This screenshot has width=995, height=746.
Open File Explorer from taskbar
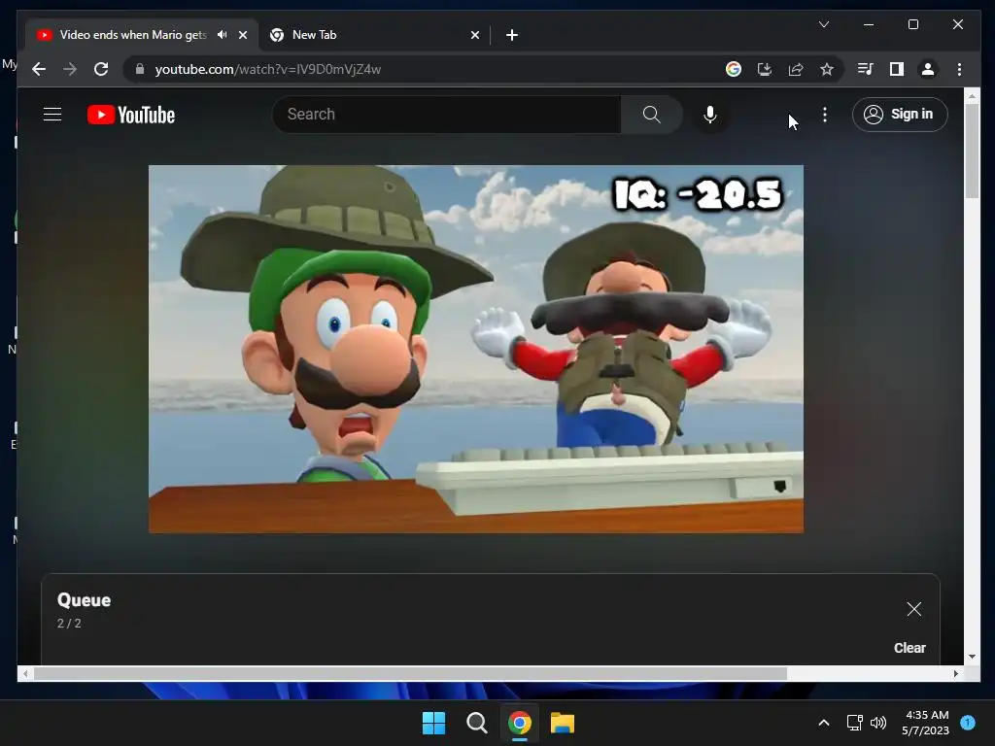(x=563, y=723)
